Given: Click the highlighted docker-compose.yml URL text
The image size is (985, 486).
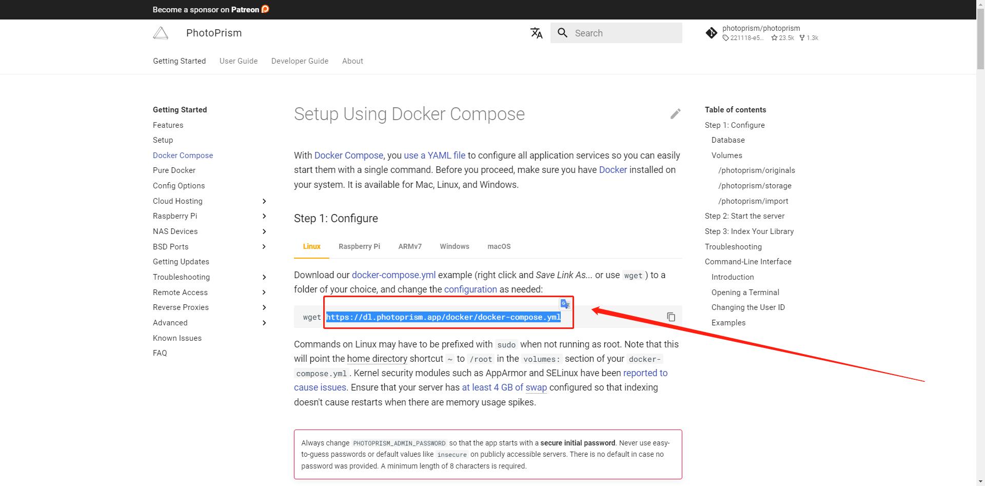Looking at the screenshot, I should coord(443,317).
